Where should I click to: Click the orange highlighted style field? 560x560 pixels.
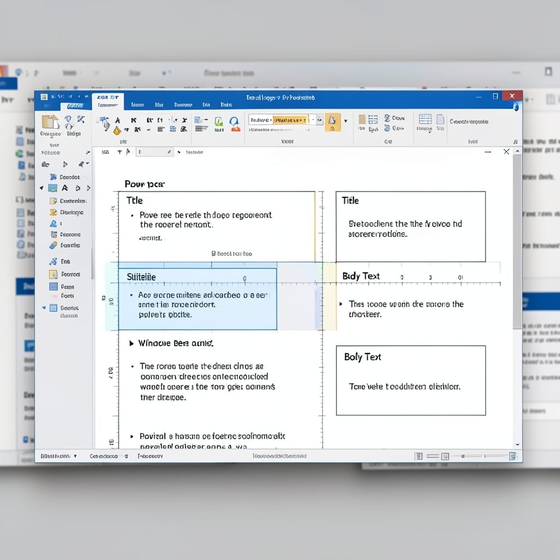pos(291,120)
